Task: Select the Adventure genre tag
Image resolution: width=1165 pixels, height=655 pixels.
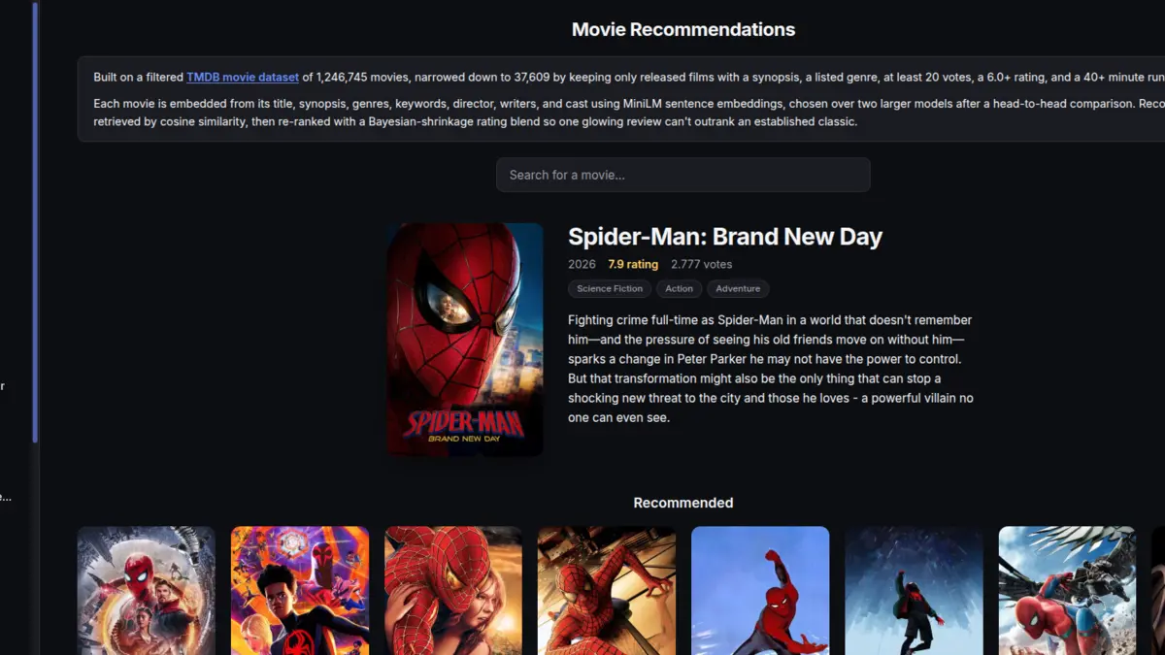Action: pos(738,288)
